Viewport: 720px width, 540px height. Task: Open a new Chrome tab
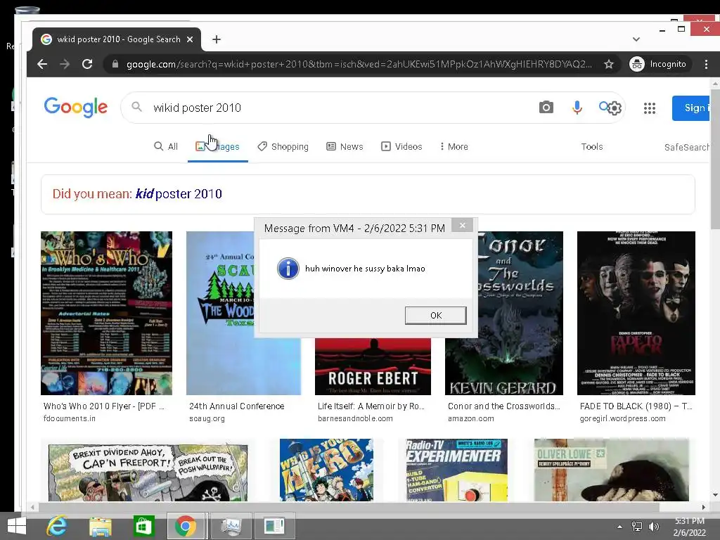tap(217, 39)
